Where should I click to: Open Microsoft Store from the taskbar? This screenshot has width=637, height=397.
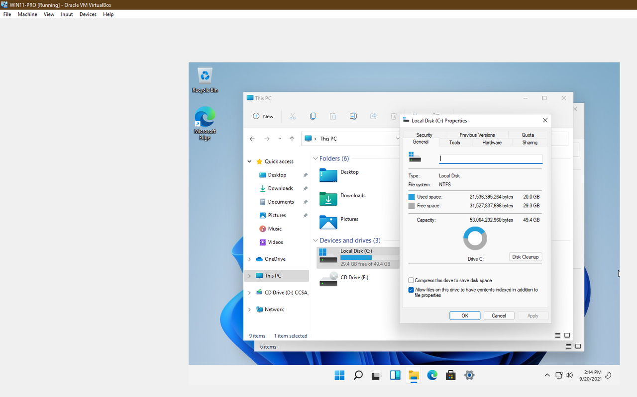tap(450, 375)
